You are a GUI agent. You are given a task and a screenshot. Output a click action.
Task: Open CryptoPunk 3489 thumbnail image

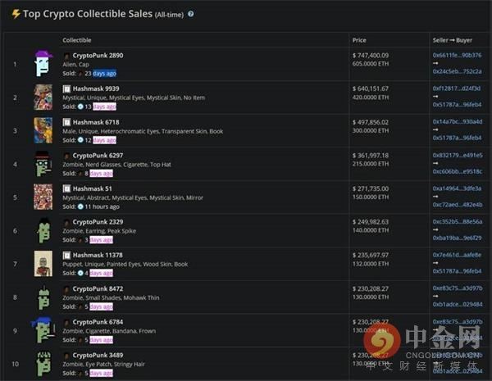43,364
